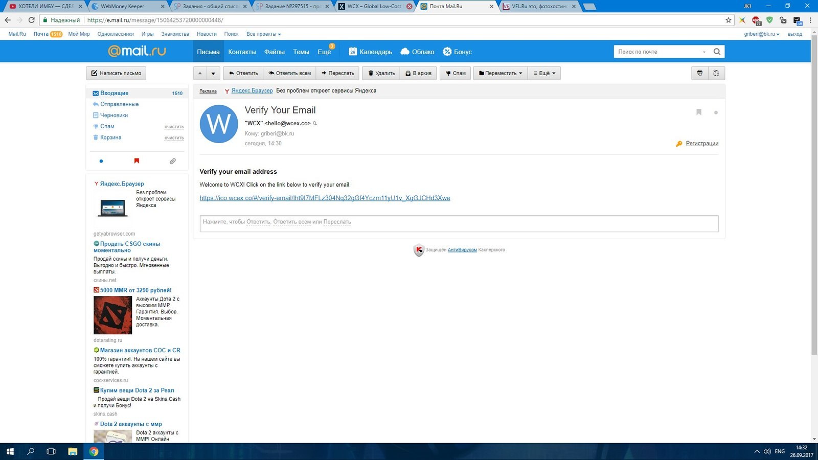Open the Windows Start menu

pos(10,451)
